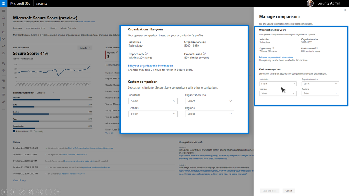The height and width of the screenshot is (196, 349).
Task: Open the Designate more than one global admin link
Action: coord(79,161)
